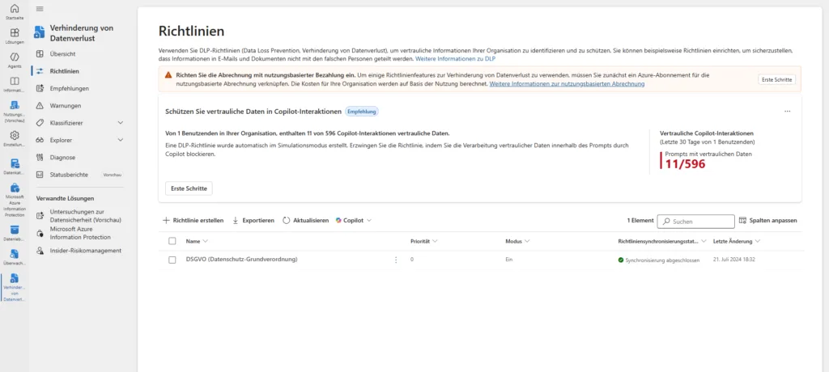Open Übungen in the left rail
Viewport: 829px width, 372px height.
tap(14, 34)
